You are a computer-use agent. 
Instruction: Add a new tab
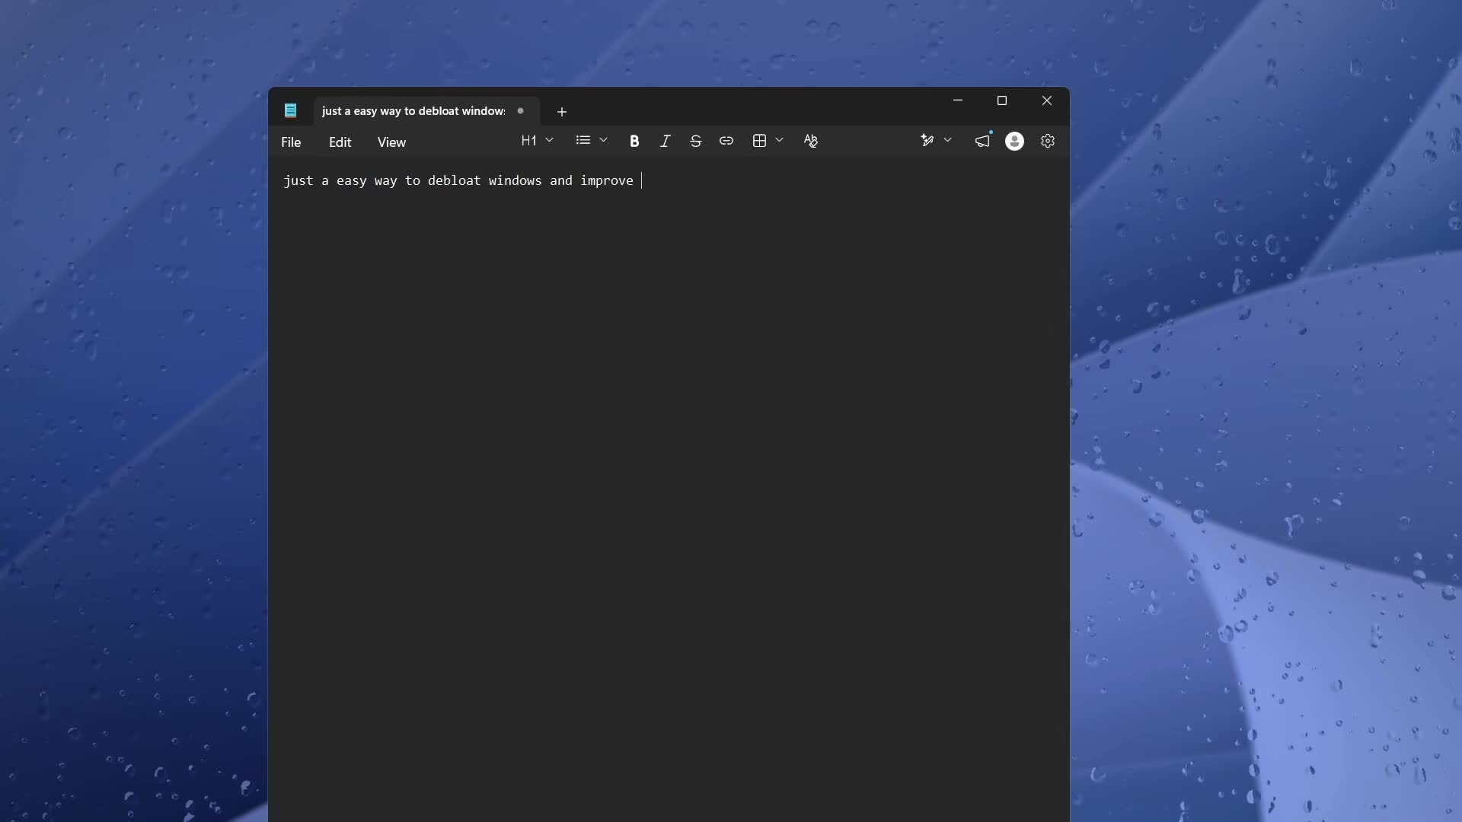coord(562,112)
